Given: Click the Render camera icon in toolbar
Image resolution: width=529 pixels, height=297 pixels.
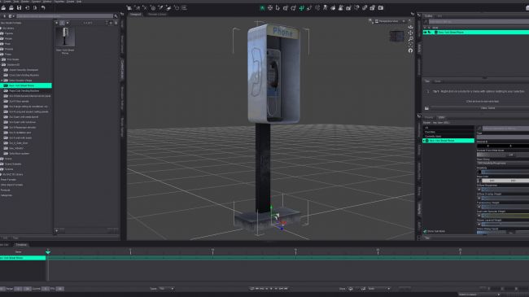Looking at the screenshot, I should [381, 8].
